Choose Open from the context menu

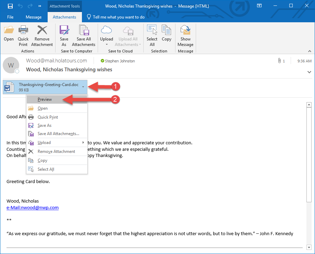point(57,108)
